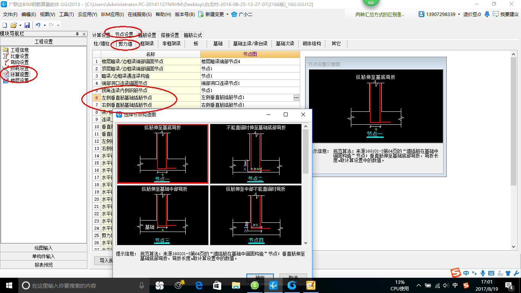
Task: Select 计算设置 in the navigation tree
Action: [19, 74]
